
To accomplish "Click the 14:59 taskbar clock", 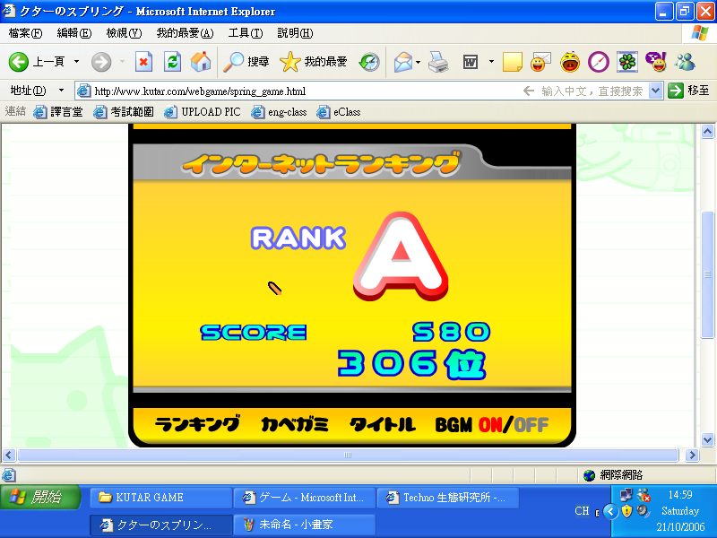I will click(680, 495).
